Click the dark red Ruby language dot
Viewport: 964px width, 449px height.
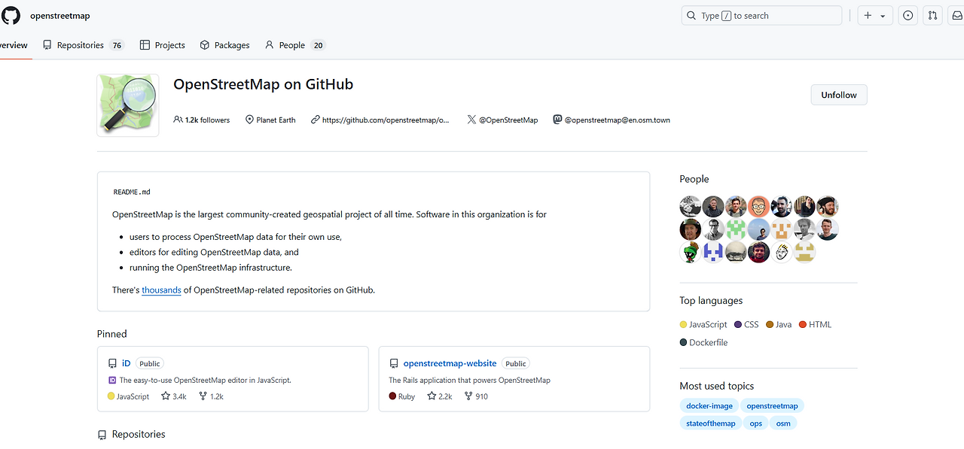coord(392,396)
